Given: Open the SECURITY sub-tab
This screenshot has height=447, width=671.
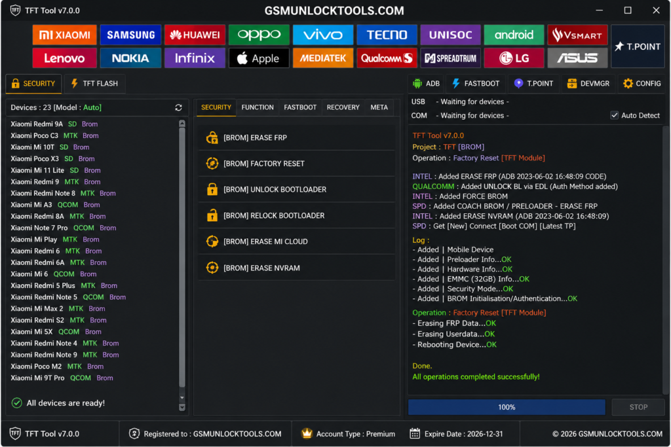Looking at the screenshot, I should (x=216, y=108).
